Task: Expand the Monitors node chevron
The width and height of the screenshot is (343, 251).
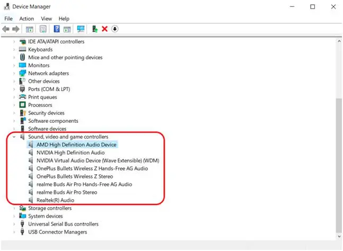Action: click(x=14, y=65)
